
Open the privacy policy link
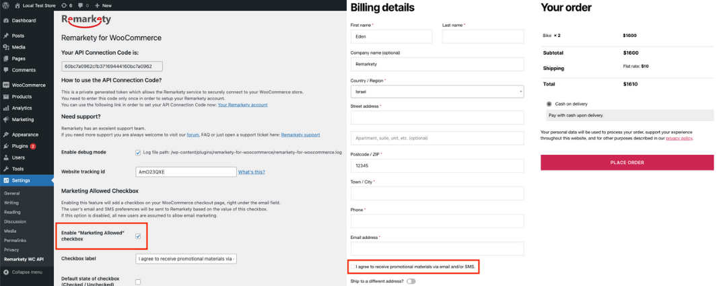[679, 138]
